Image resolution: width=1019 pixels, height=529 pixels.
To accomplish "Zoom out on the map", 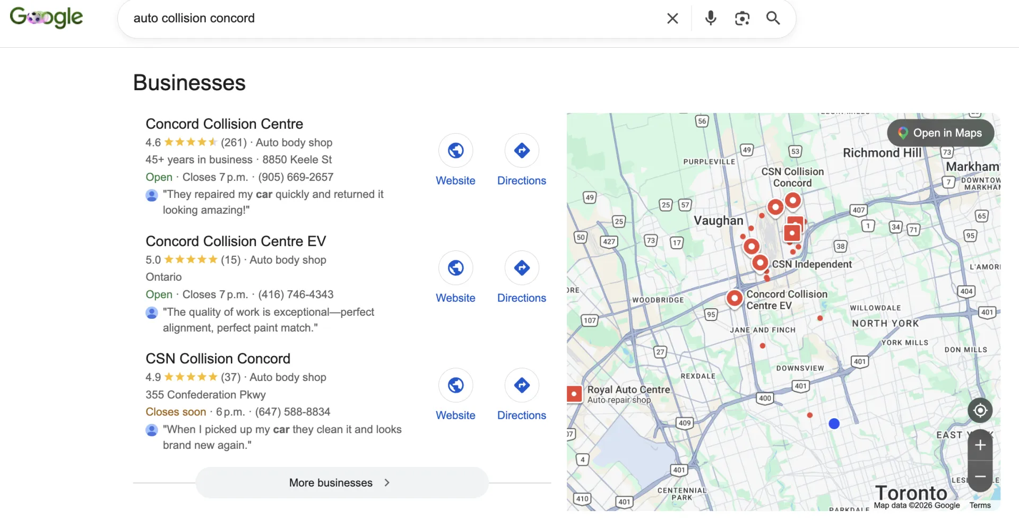I will coord(980,476).
